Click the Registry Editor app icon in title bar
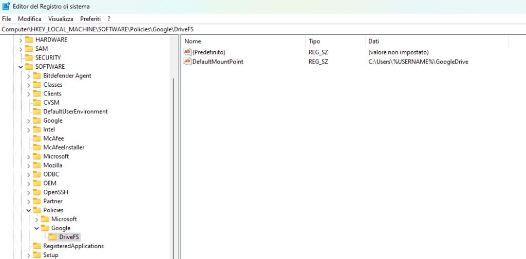 click(x=6, y=6)
